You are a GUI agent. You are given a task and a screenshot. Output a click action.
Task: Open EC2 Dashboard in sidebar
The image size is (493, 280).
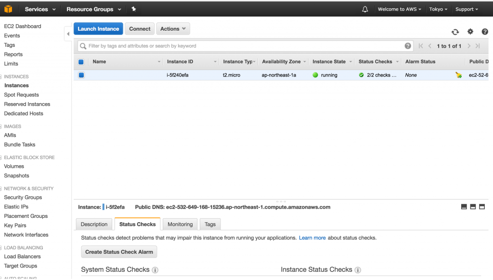point(22,26)
